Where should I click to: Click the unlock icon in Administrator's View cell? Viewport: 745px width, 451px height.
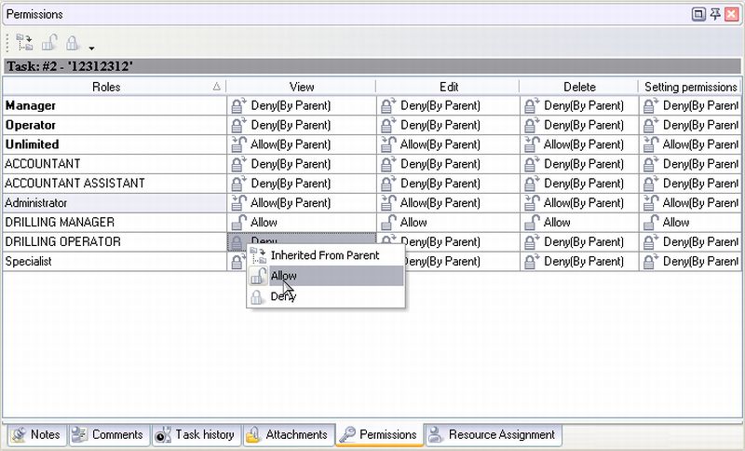coord(239,203)
